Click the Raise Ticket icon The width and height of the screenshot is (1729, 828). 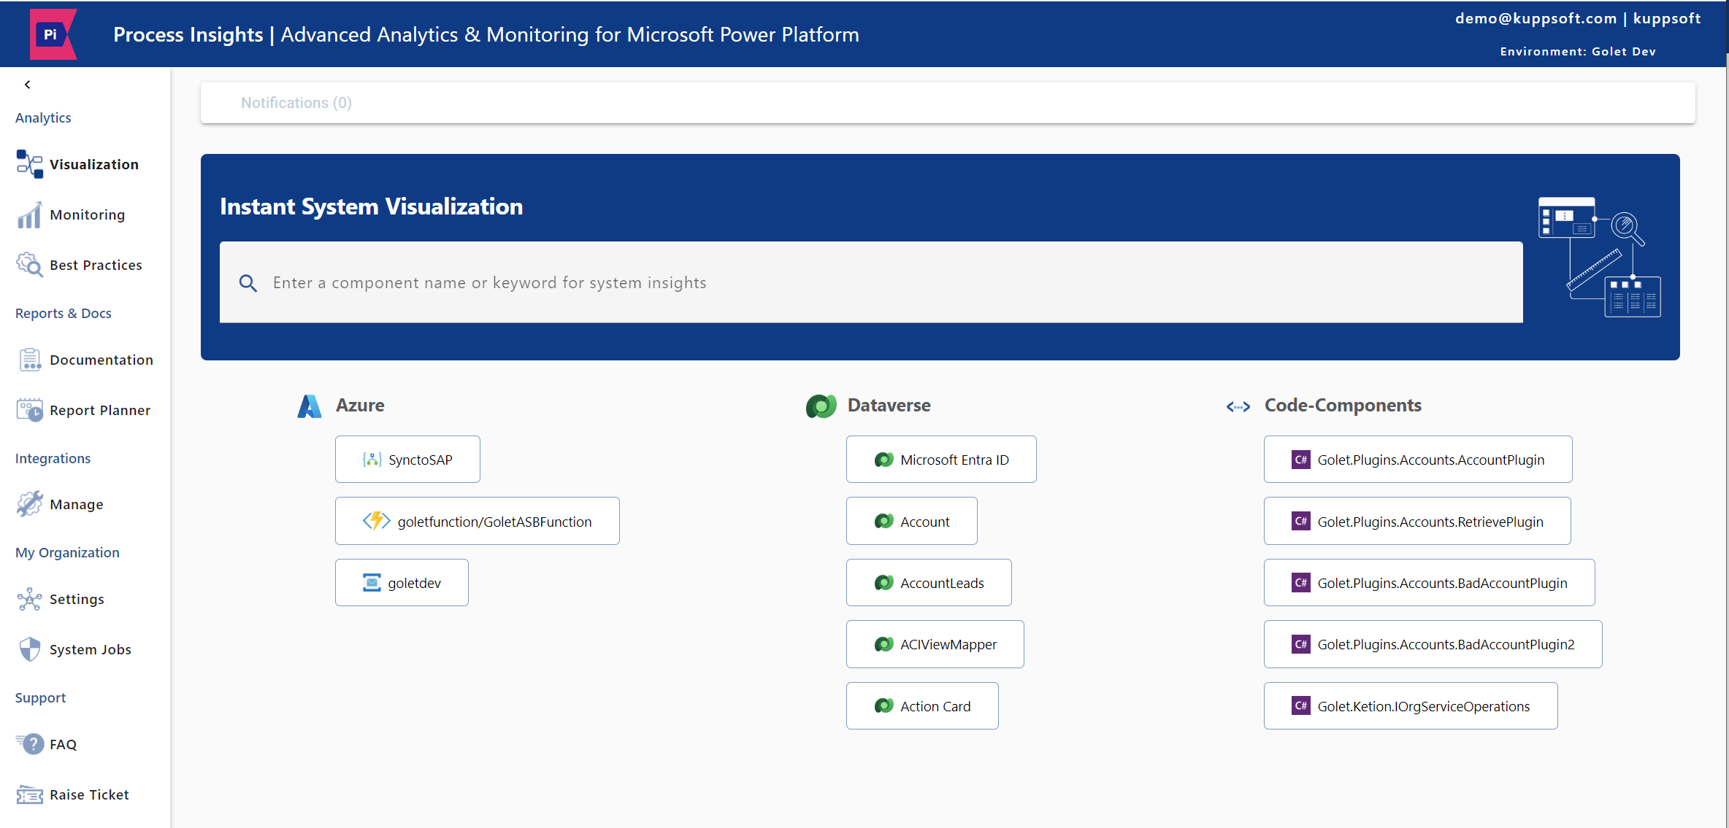[x=29, y=794]
